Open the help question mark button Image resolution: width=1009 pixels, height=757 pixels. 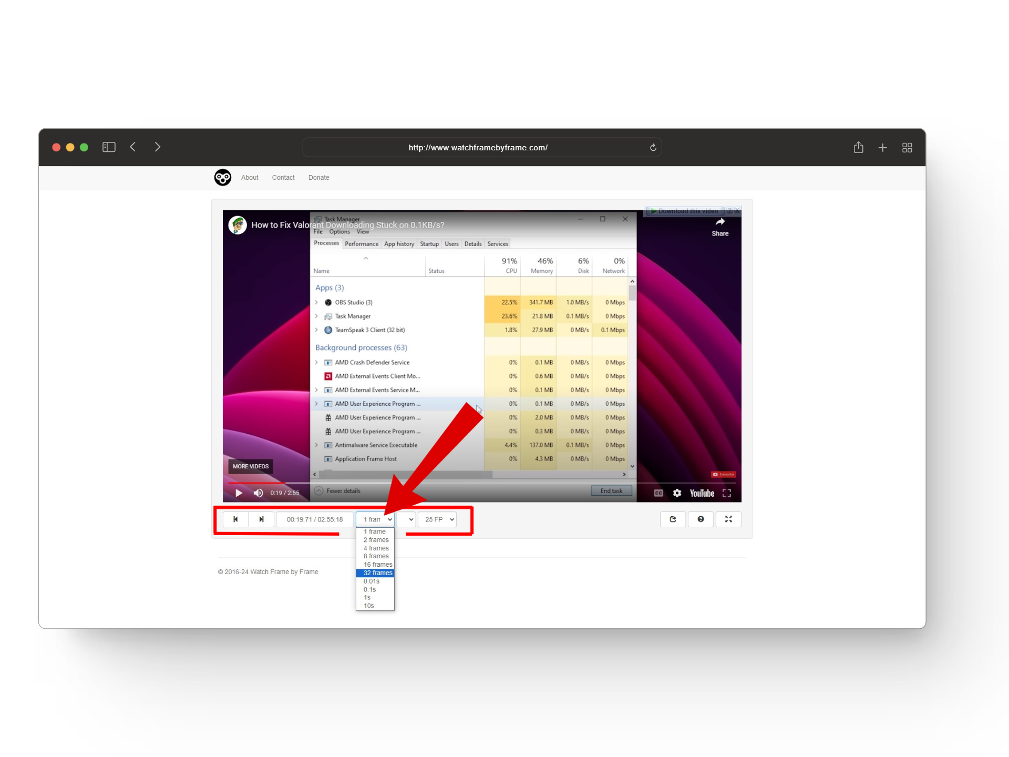tap(701, 519)
